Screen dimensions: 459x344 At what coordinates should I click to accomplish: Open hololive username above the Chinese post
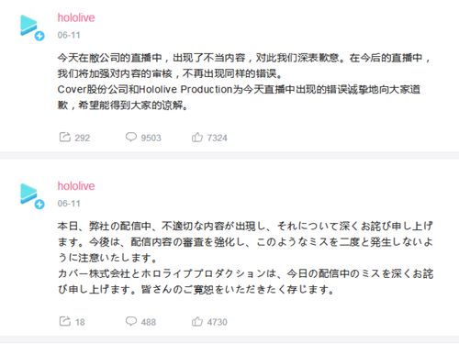pos(76,17)
